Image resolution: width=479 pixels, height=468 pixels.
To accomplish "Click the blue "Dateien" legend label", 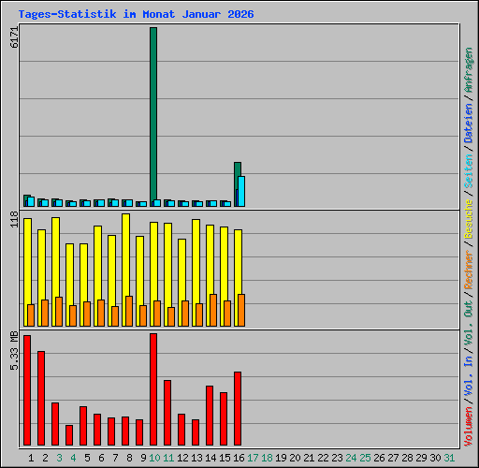I will (x=469, y=124).
